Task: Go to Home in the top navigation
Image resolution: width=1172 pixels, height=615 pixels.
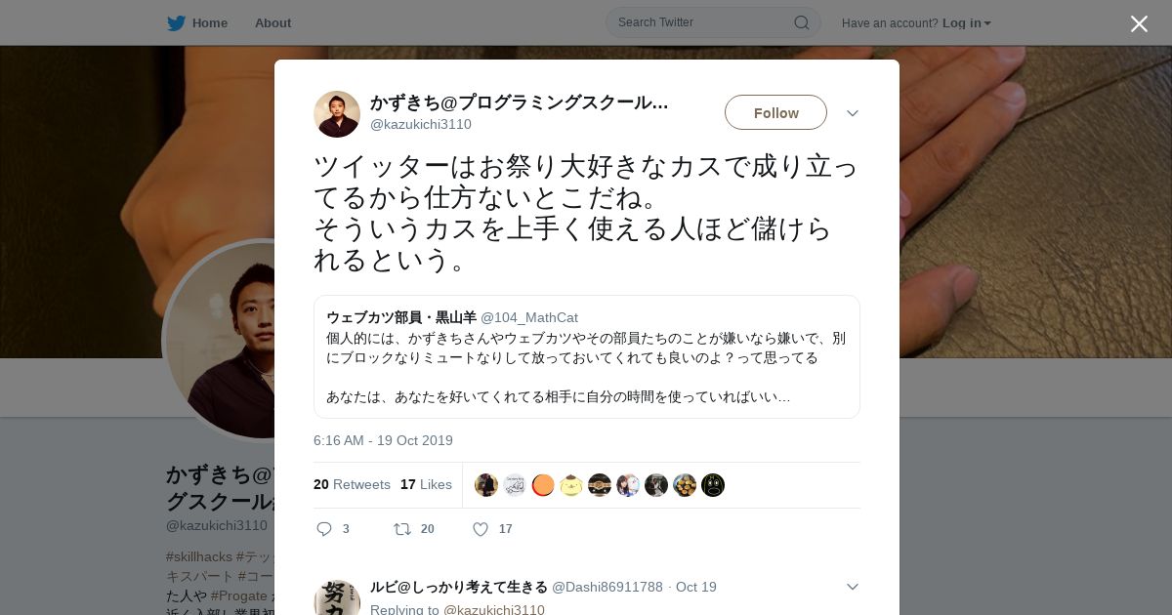Action: tap(210, 22)
